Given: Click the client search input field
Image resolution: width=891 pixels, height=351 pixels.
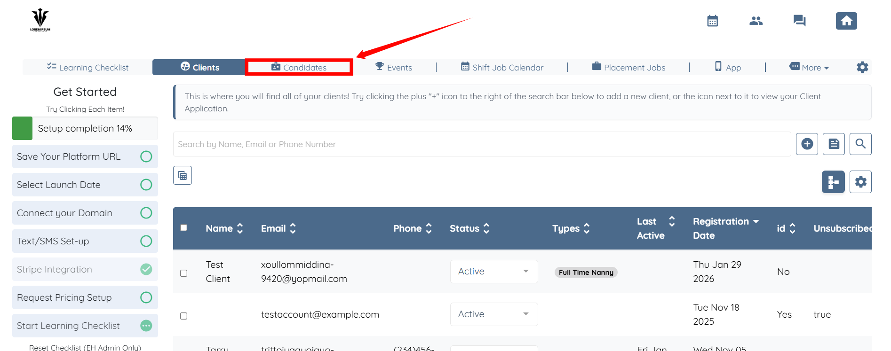Looking at the screenshot, I should coord(482,144).
